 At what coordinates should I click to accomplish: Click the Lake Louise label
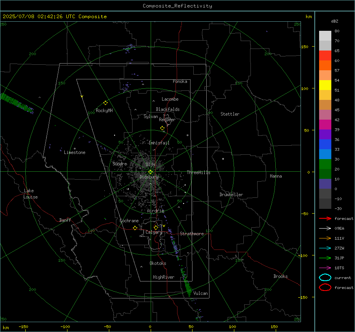click(30, 194)
